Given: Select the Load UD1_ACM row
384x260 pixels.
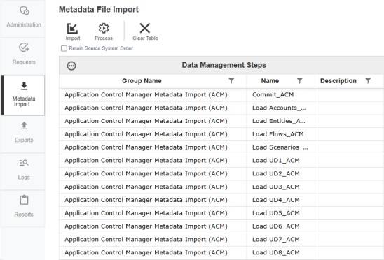Looking at the screenshot, I should pyautogui.click(x=221, y=161).
